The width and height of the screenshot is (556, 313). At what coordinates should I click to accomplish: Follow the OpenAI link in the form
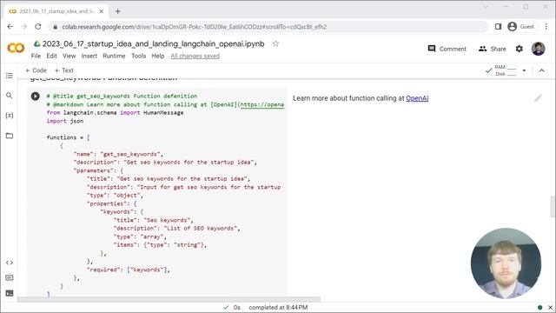417,98
